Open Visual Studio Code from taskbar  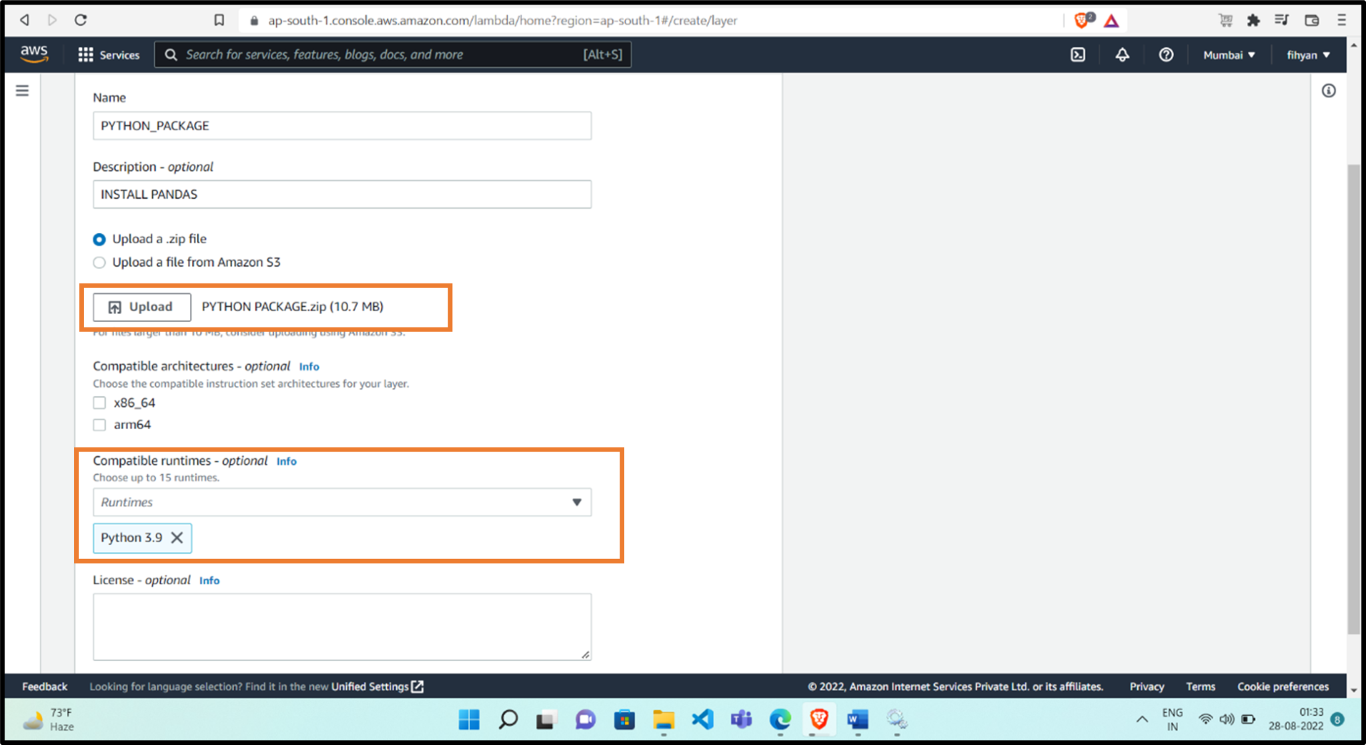(702, 720)
